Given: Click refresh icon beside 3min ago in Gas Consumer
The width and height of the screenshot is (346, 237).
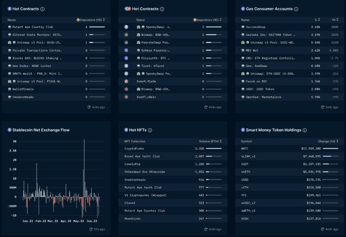Looking at the screenshot, I should point(323,107).
